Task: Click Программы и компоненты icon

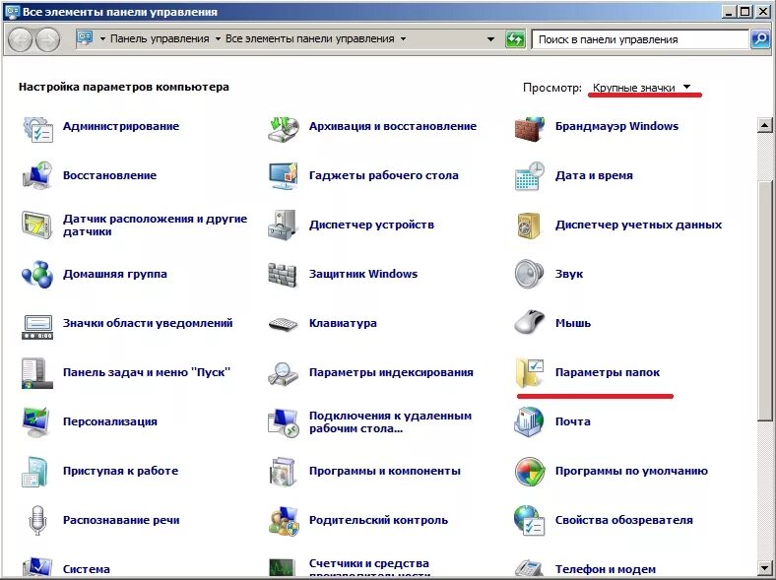Action: click(283, 472)
